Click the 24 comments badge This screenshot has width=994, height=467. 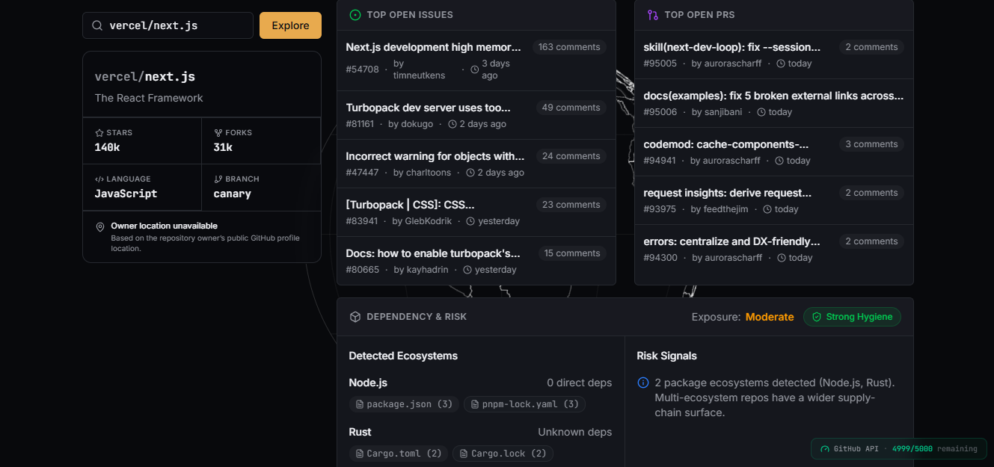[x=571, y=156]
